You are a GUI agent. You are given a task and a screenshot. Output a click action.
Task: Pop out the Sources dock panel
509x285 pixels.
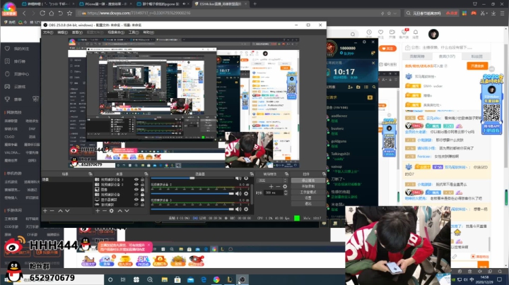[x=146, y=174]
